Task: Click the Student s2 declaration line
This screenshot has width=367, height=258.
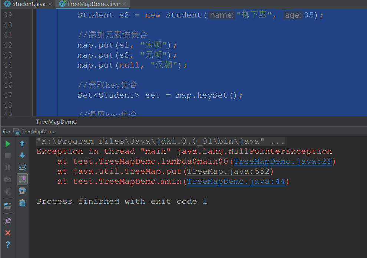Action: (201, 15)
